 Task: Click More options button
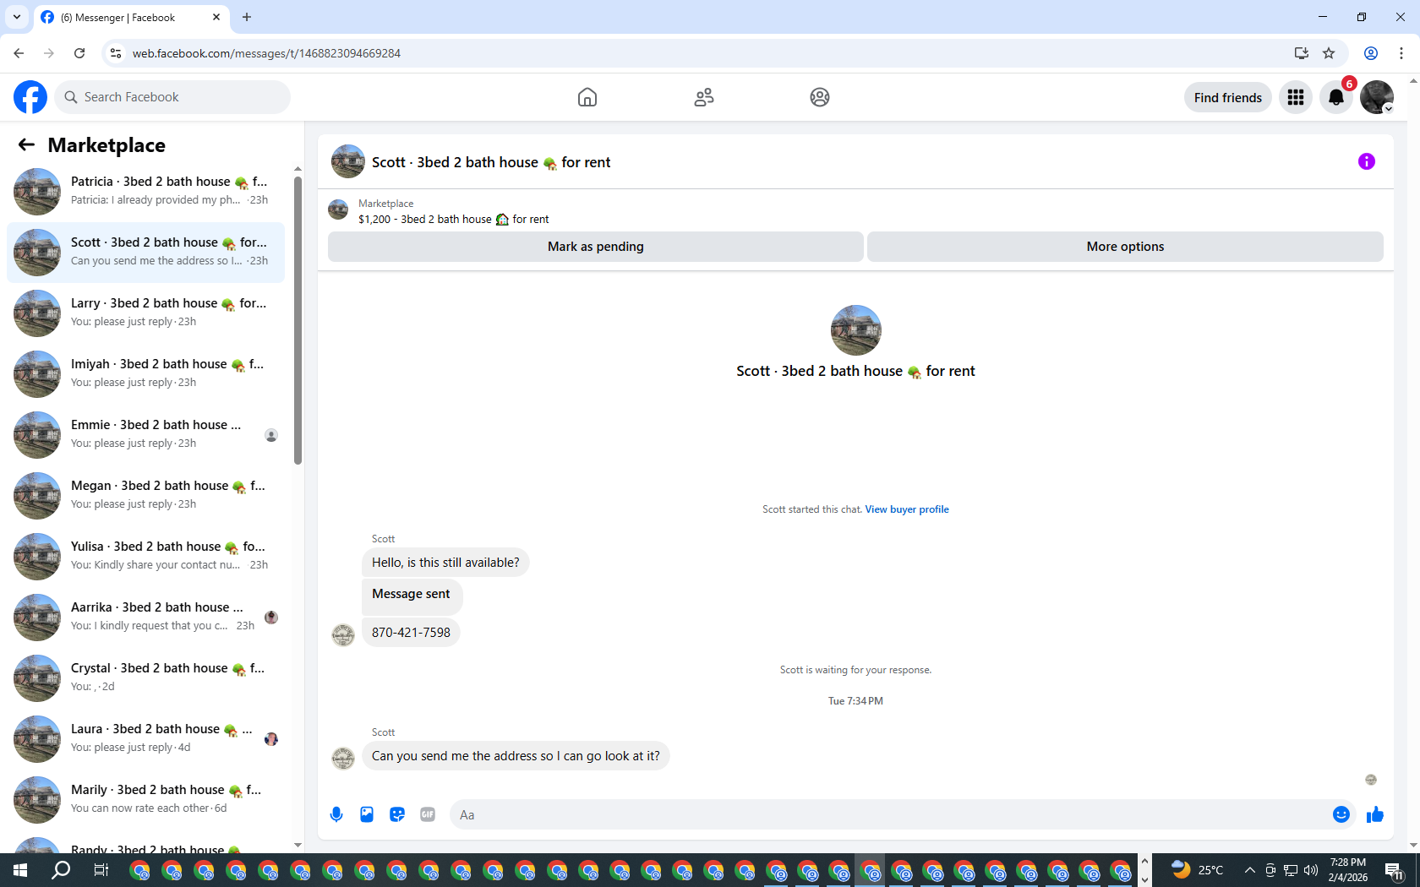click(1125, 247)
